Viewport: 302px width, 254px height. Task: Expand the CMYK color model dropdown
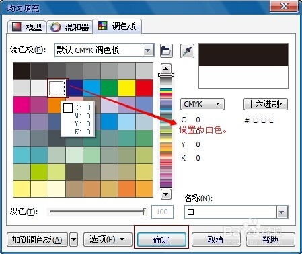202,104
